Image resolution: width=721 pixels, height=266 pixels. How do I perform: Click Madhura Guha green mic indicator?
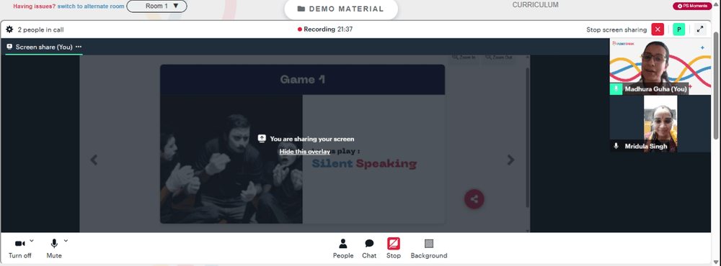click(616, 89)
